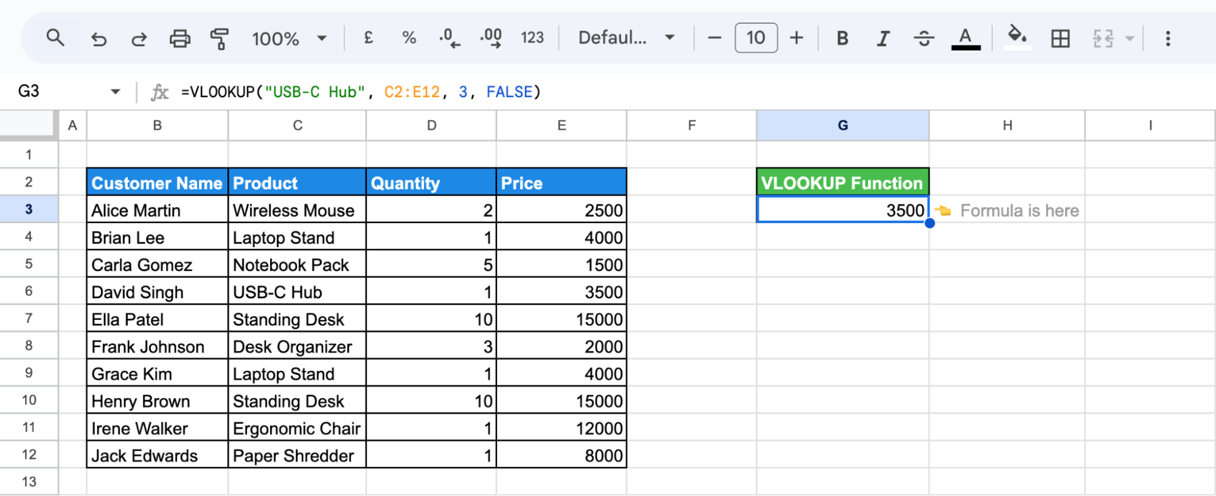Screen dimensions: 1216x496
Task: Open the text colour picker
Action: 965,38
